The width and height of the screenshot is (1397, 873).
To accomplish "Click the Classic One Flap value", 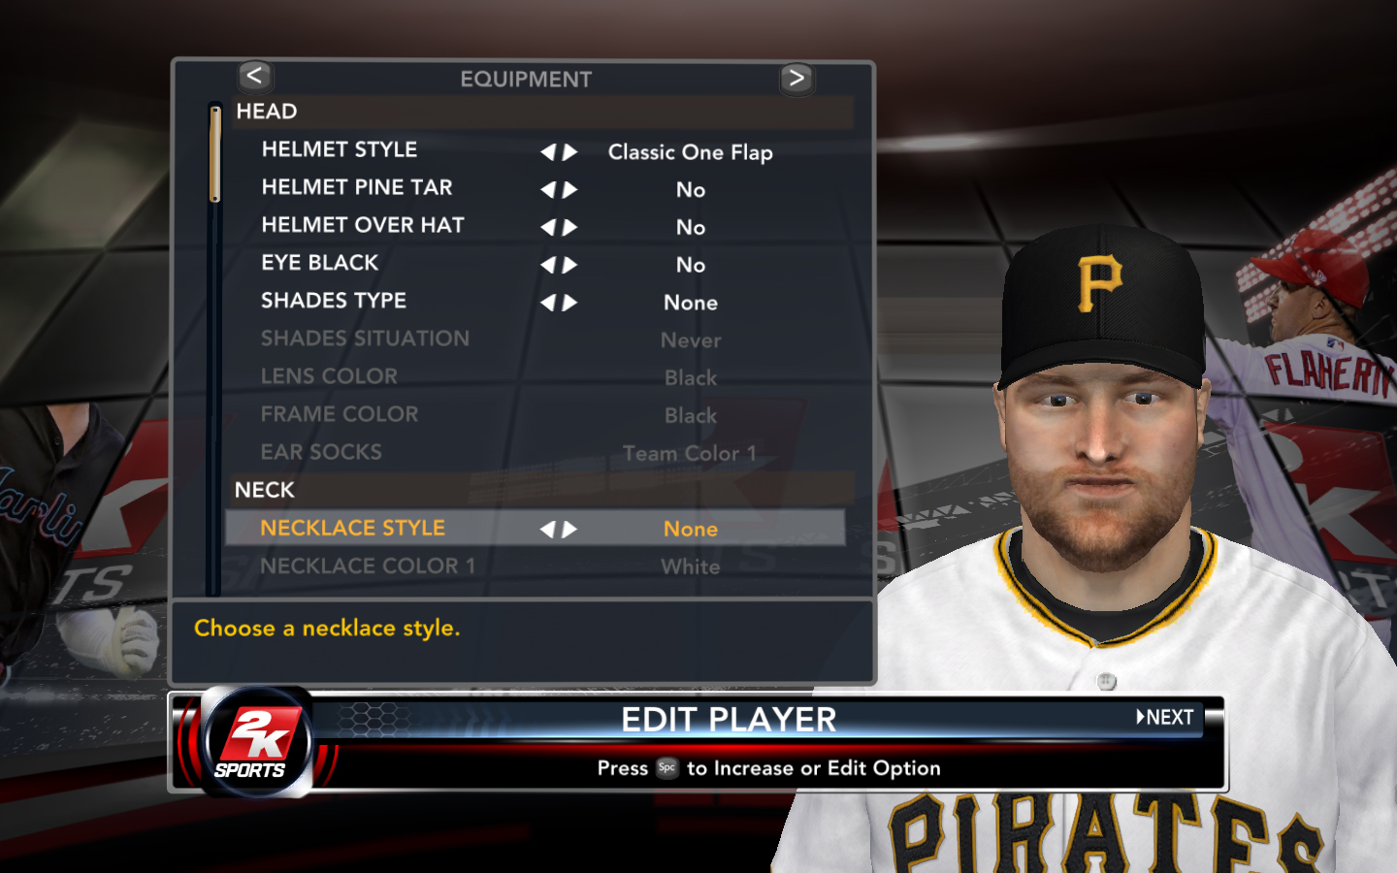I will coord(691,152).
